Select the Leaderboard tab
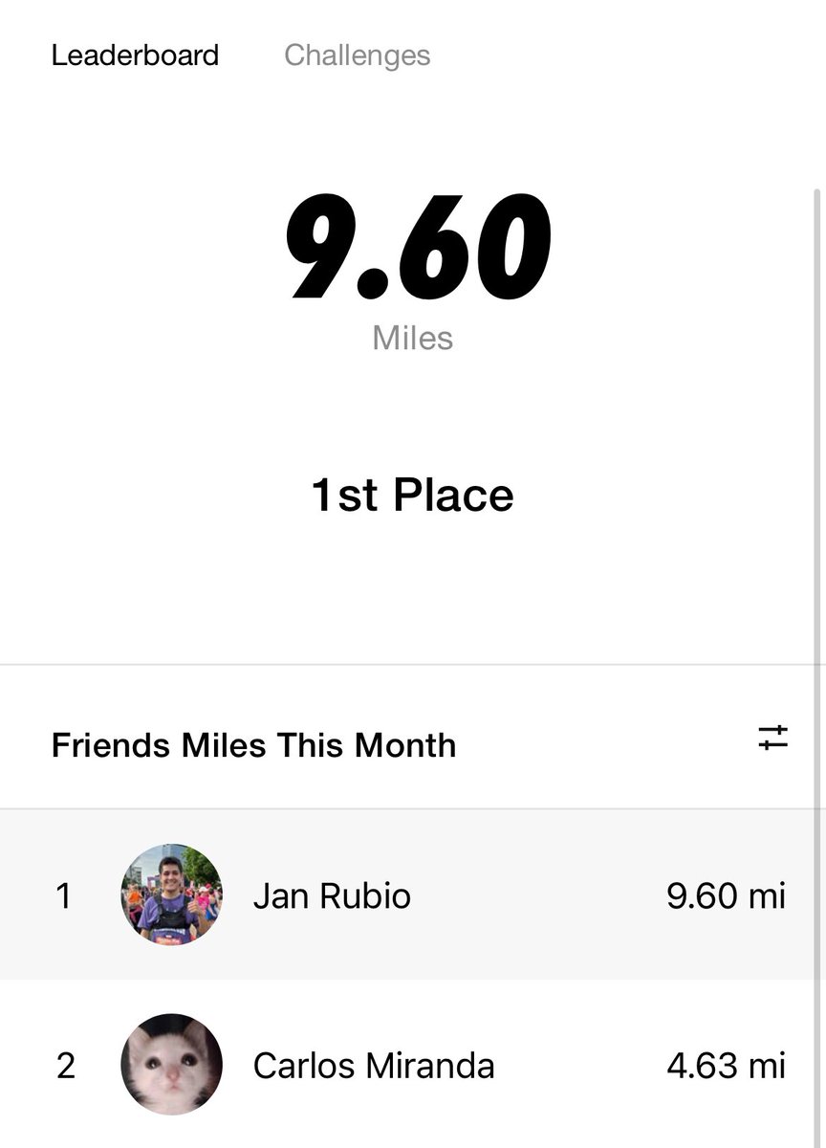 tap(135, 55)
